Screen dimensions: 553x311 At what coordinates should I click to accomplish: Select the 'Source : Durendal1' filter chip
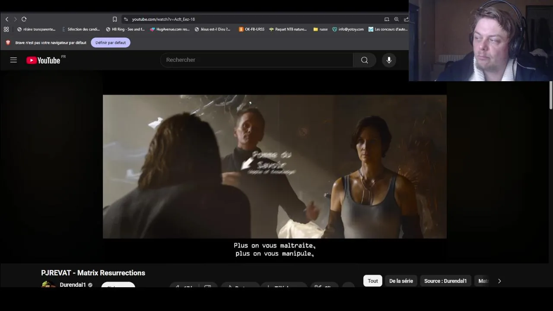click(445, 281)
